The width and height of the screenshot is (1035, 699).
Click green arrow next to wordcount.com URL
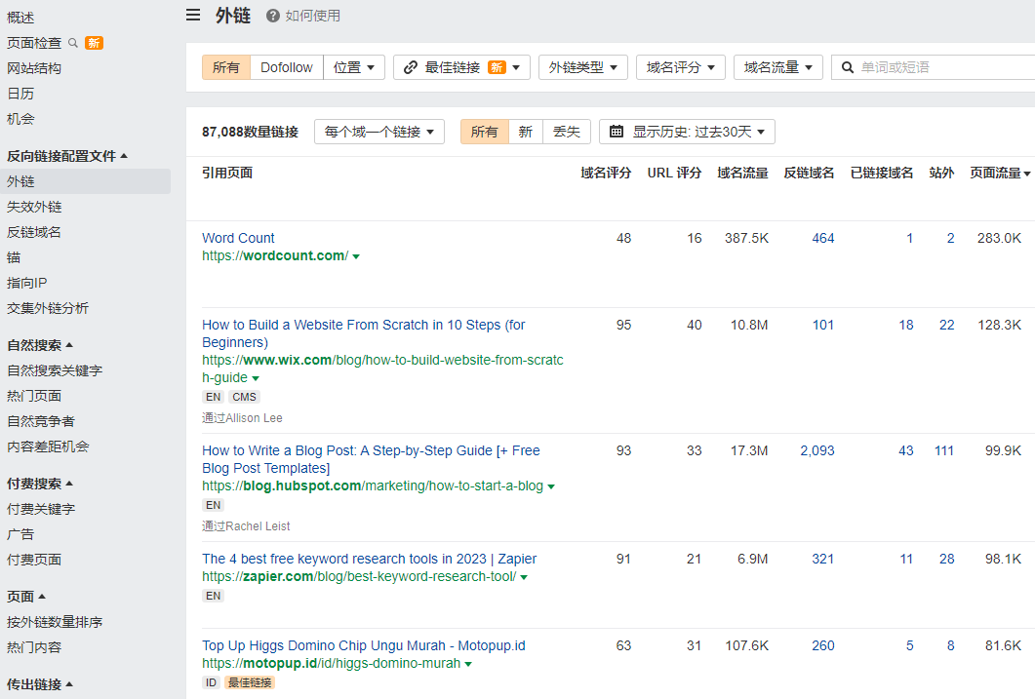pyautogui.click(x=356, y=256)
